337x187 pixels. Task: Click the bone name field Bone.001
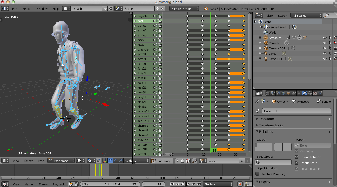click(x=296, y=111)
